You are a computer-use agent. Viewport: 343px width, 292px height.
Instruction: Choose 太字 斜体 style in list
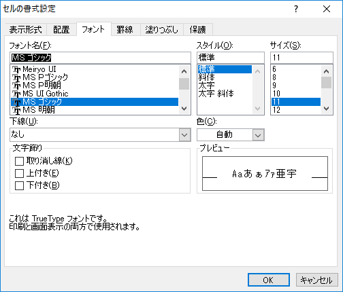click(x=225, y=94)
